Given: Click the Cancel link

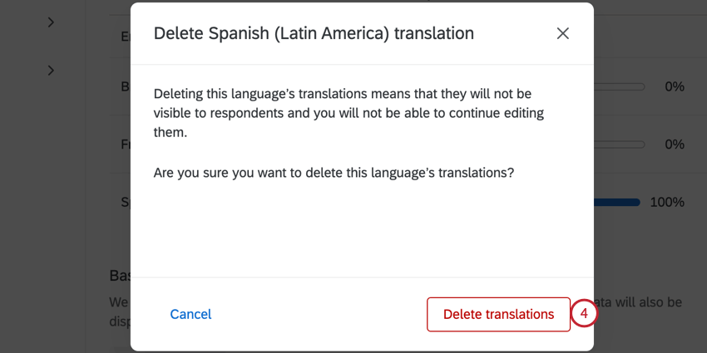Looking at the screenshot, I should point(190,314).
